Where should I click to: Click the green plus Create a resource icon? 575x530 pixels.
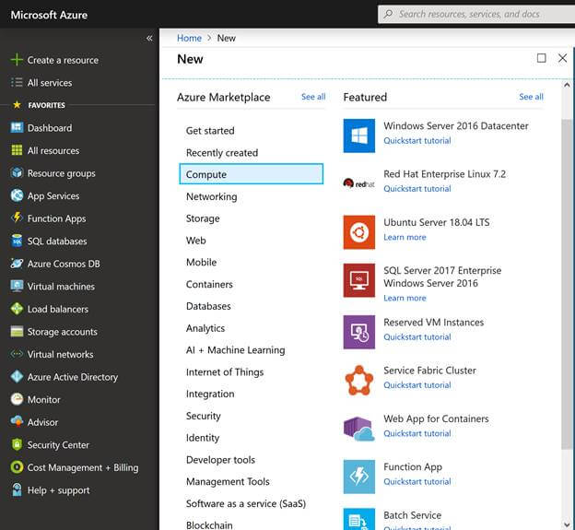[17, 59]
